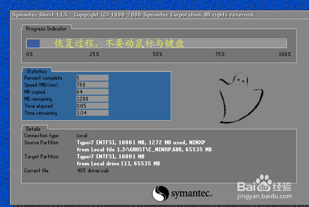The width and height of the screenshot is (309, 207).
Task: Click the Details panel label
Action: pos(33,129)
